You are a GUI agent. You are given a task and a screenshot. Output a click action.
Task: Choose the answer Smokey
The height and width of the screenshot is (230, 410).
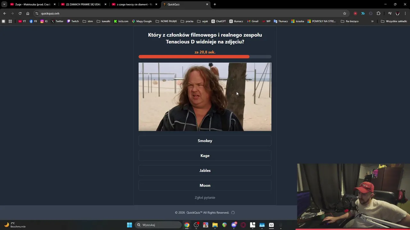[x=205, y=141]
